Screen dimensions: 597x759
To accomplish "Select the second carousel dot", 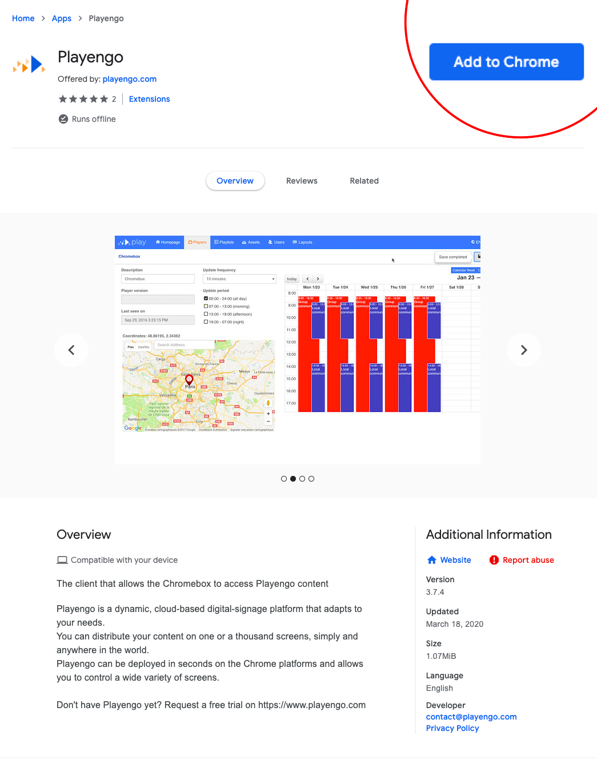I will coord(293,479).
